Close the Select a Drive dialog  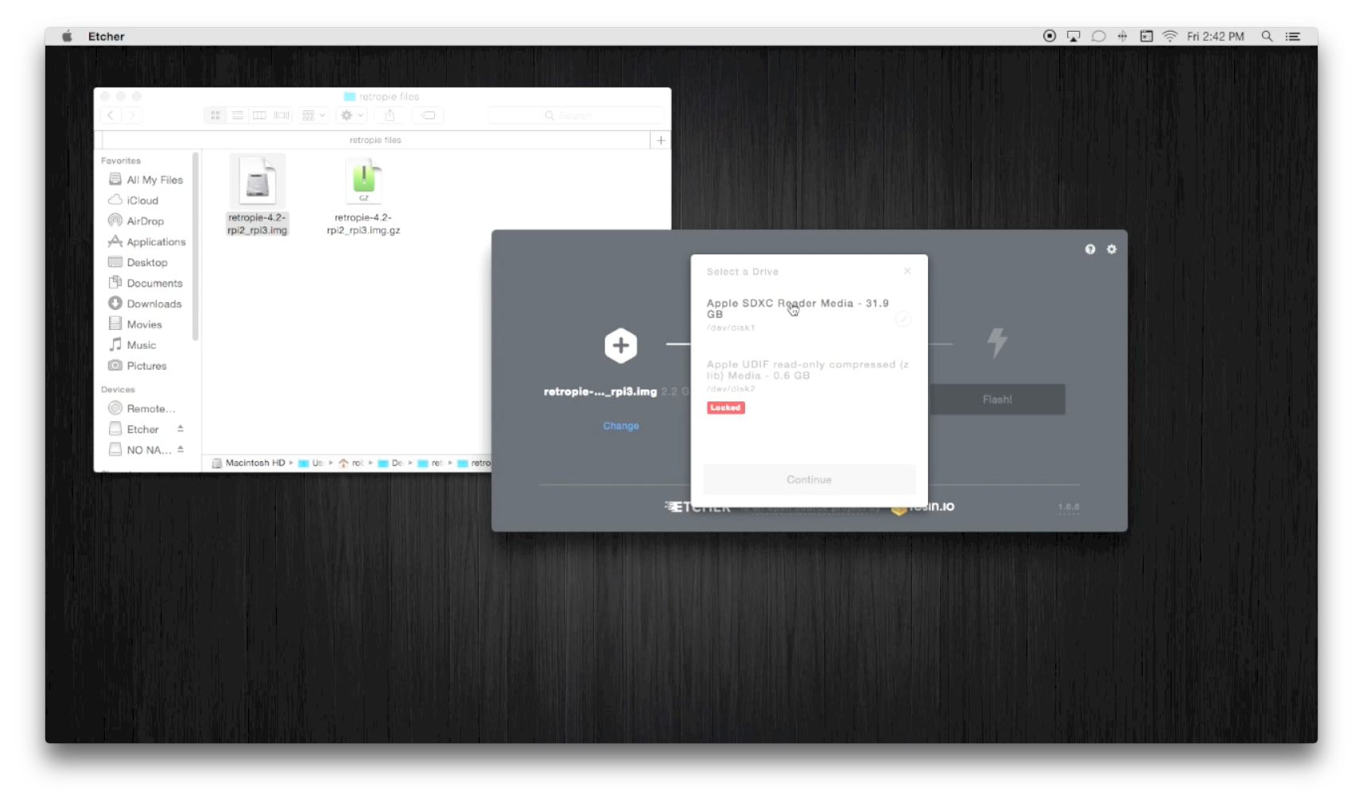(x=907, y=271)
